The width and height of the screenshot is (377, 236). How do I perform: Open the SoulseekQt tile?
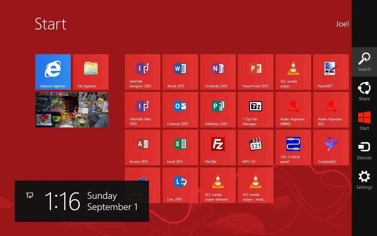[331, 147]
